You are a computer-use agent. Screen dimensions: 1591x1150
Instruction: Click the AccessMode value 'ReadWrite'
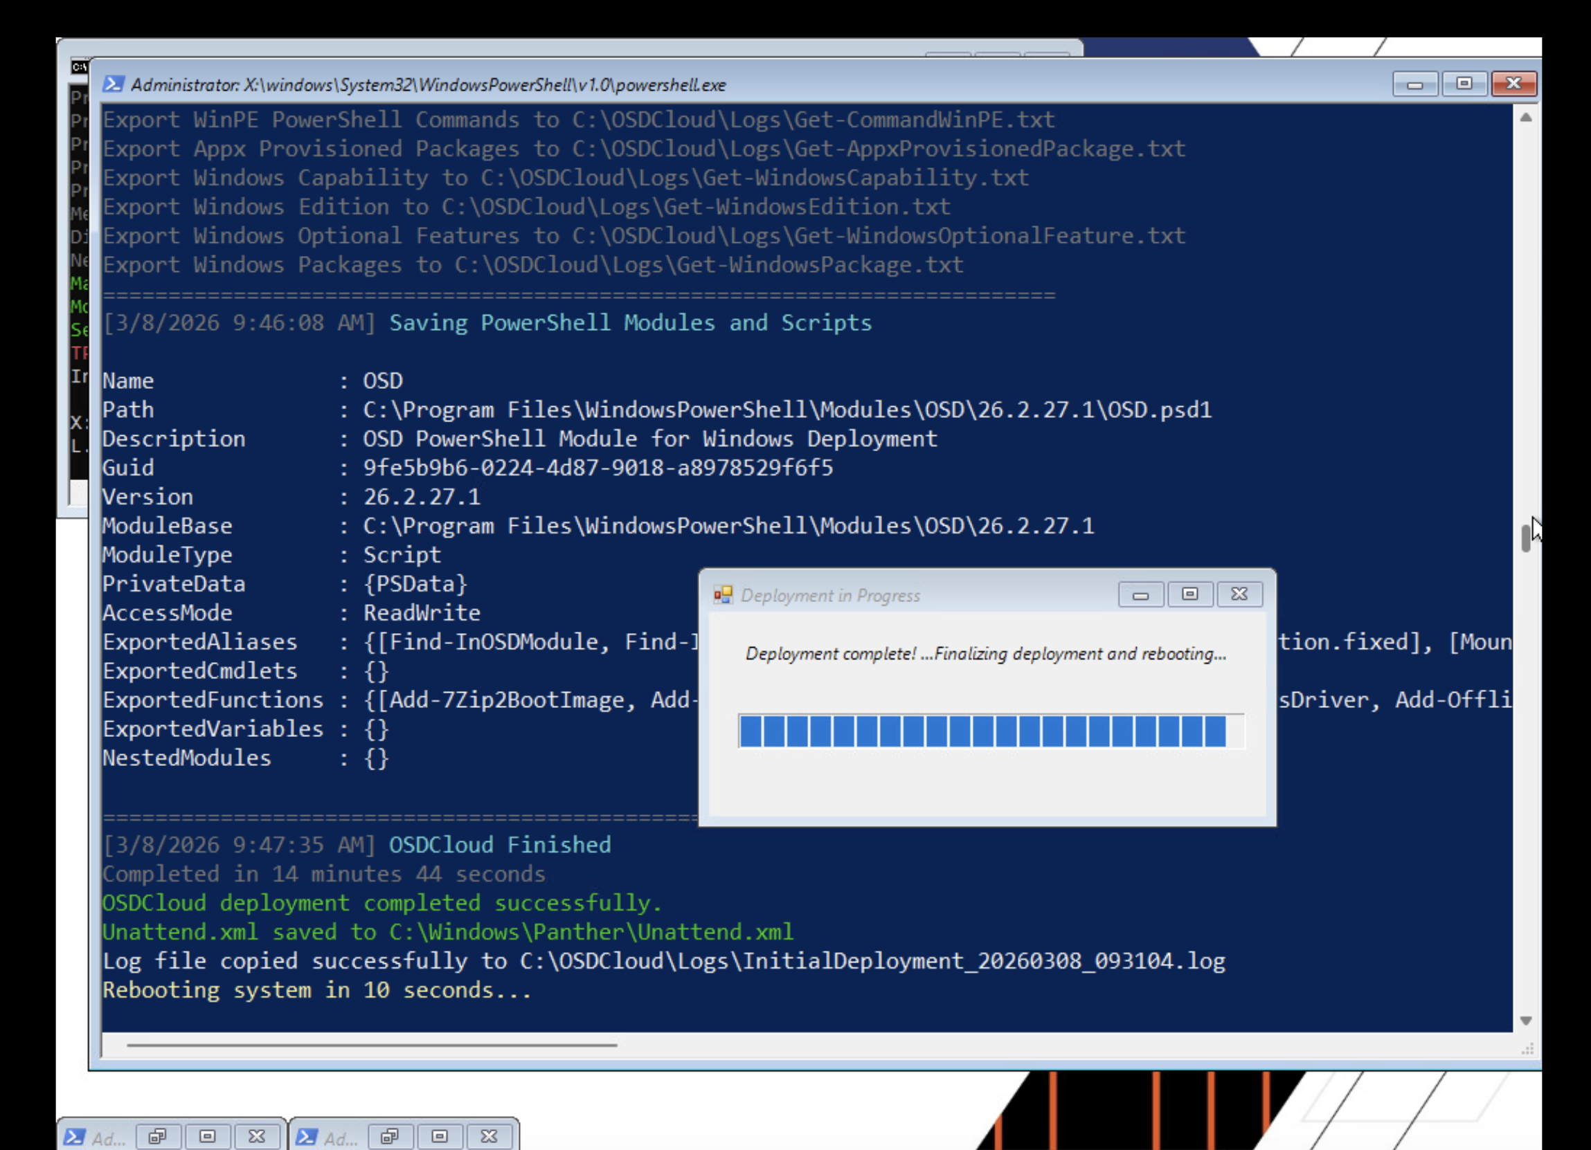(422, 613)
